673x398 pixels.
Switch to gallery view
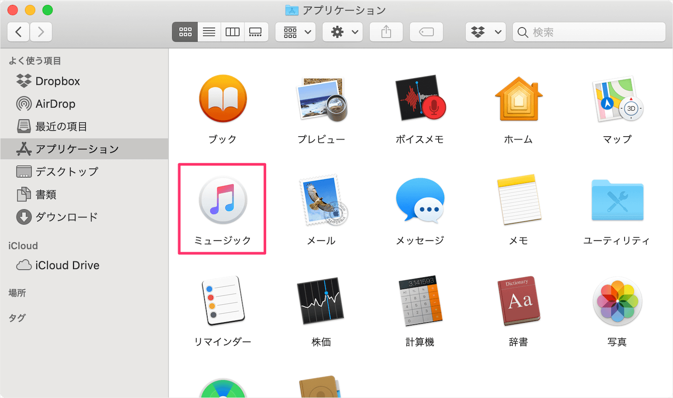[256, 32]
